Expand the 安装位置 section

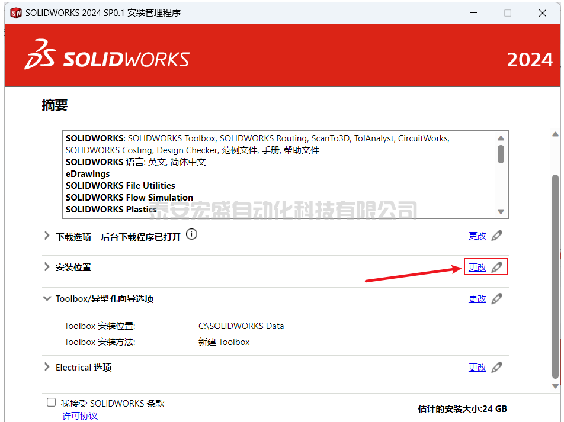coord(47,268)
